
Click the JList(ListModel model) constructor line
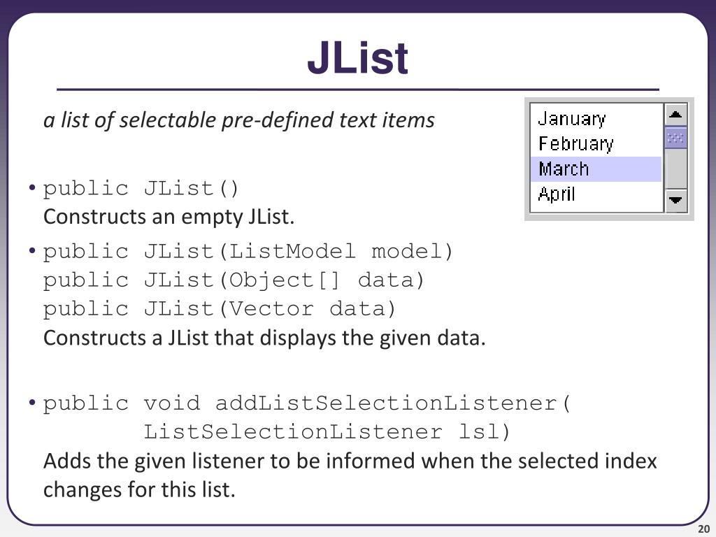click(248, 252)
